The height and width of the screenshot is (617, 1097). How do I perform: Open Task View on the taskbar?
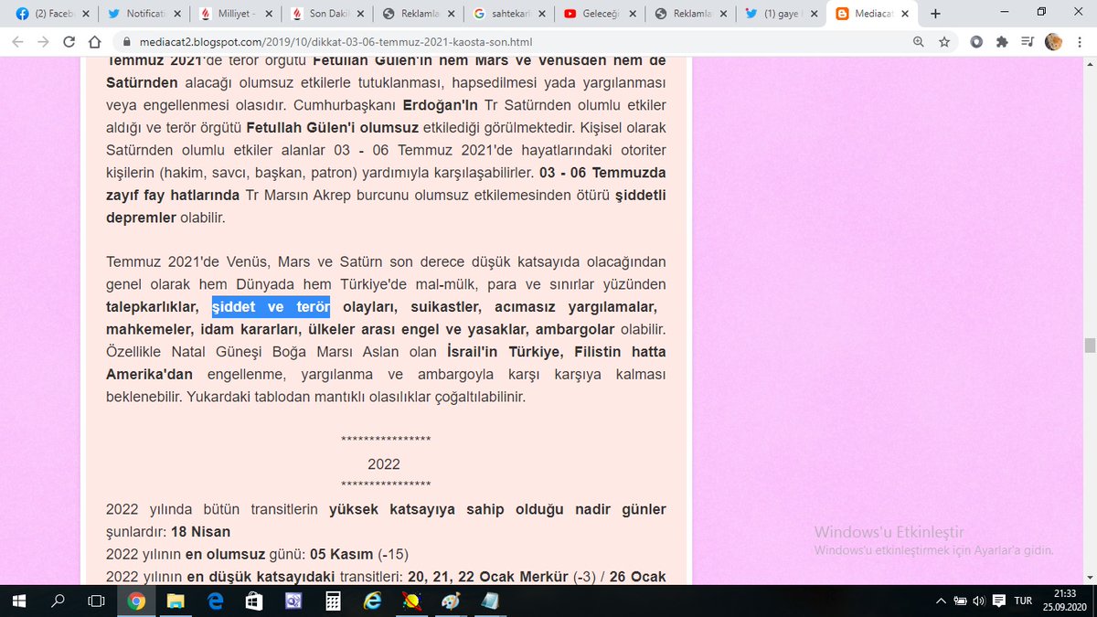[x=96, y=601]
